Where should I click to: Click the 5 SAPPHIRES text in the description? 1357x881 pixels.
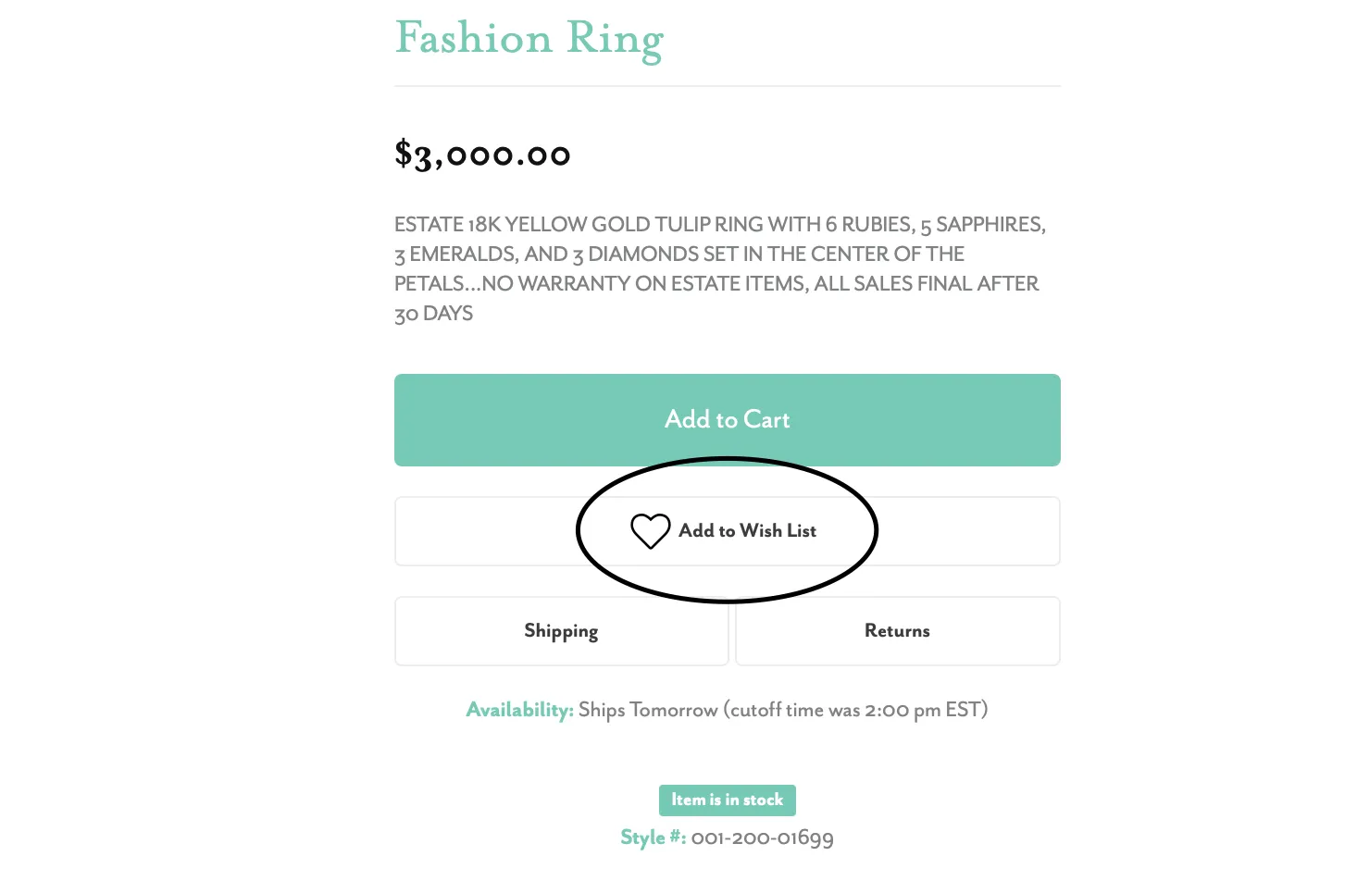click(x=983, y=225)
